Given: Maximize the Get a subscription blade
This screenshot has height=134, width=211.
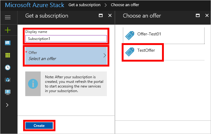Looking at the screenshot, I should (x=100, y=16).
